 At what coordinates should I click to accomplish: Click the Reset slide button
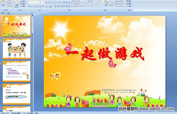click(23, 4)
